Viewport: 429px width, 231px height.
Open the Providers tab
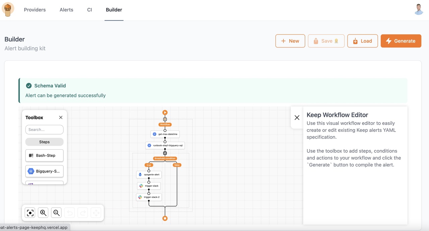point(35,10)
